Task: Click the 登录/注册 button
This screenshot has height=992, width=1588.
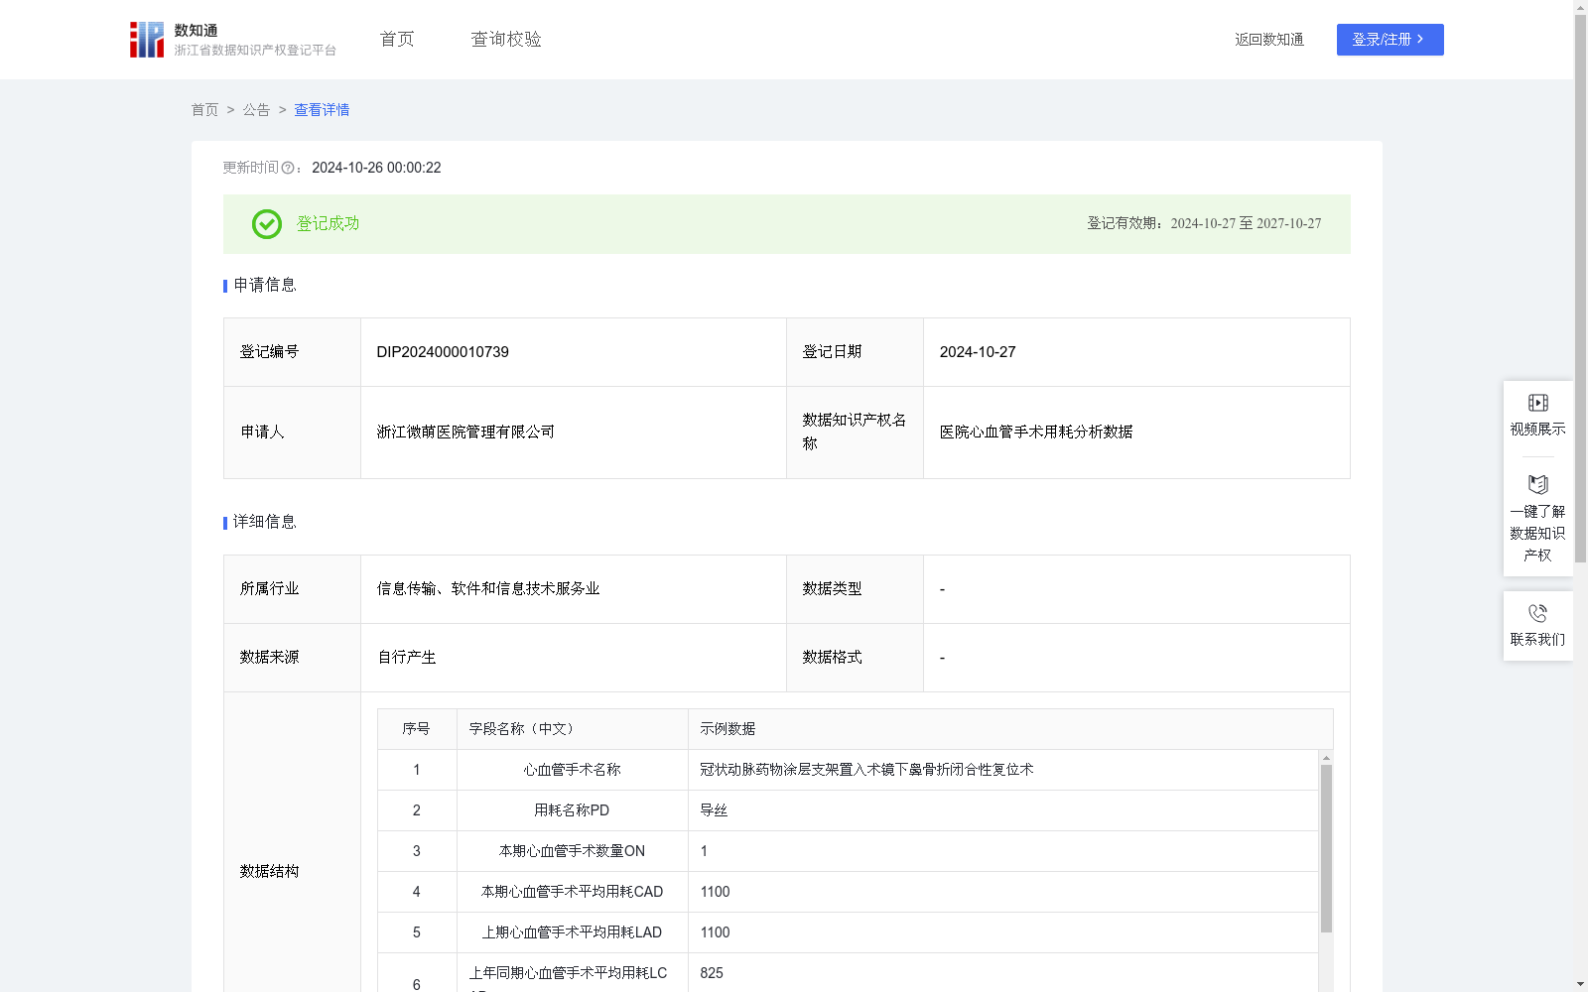Action: coord(1389,40)
